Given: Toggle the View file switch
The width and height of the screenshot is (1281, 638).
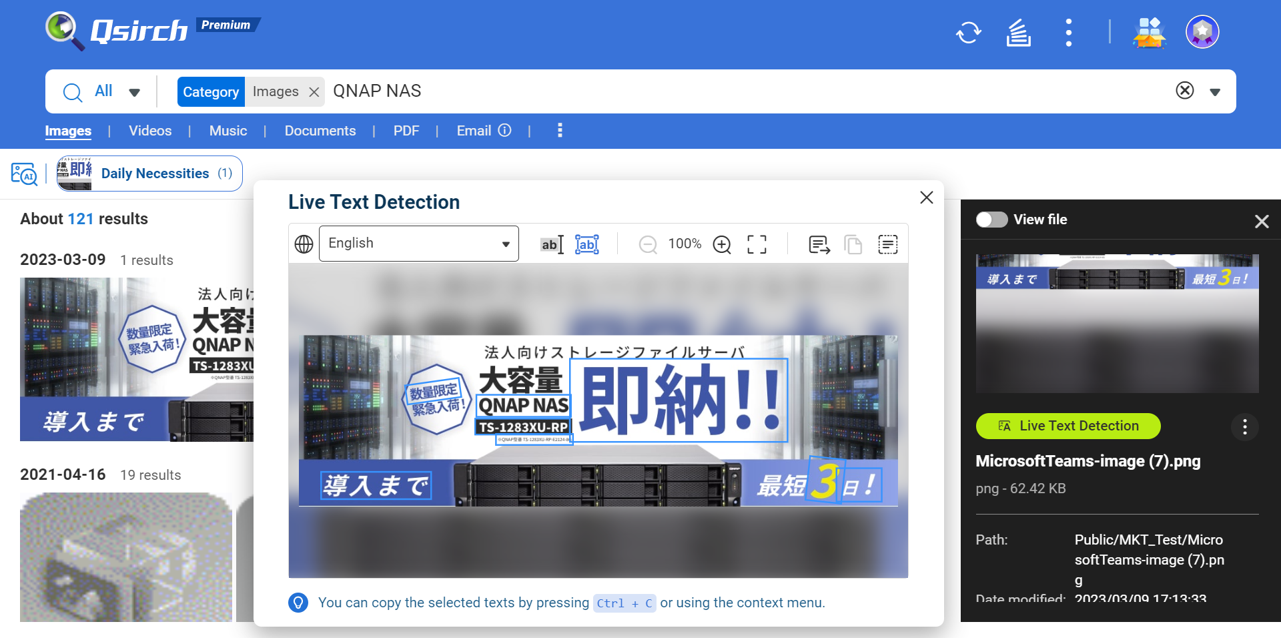Looking at the screenshot, I should 991,220.
